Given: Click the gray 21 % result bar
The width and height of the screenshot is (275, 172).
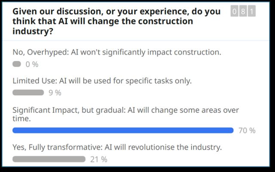Looking at the screenshot, I should pos(49,159).
